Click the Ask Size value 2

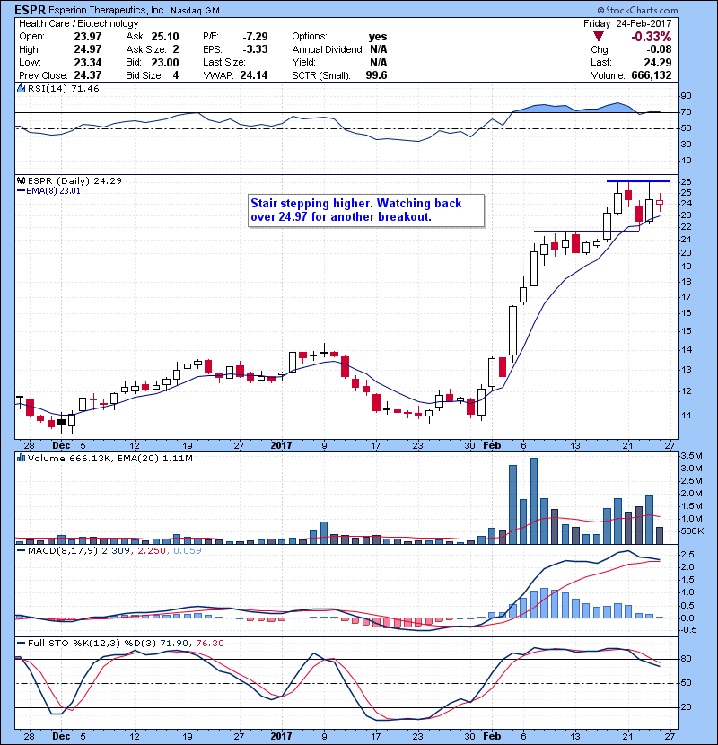coord(176,49)
